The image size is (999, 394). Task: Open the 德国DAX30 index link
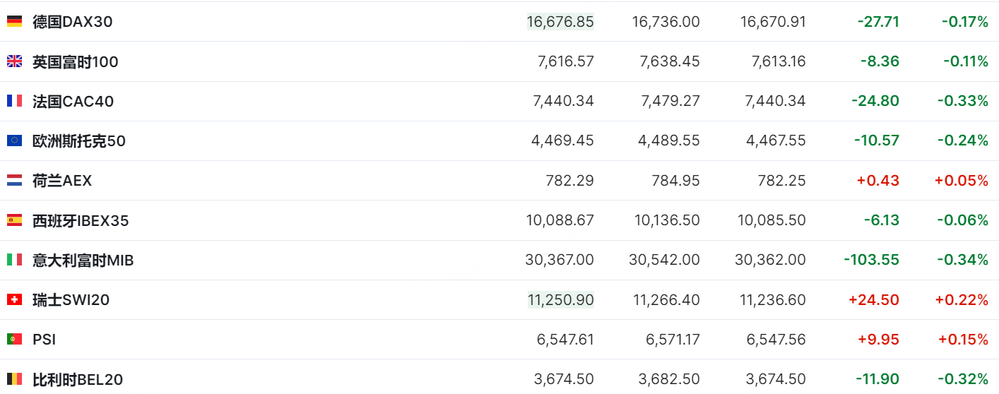click(73, 22)
